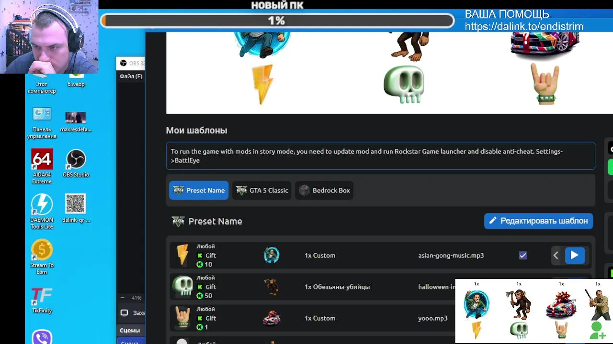
Task: Launch TikFinity desktop shortcut
Action: (42, 300)
